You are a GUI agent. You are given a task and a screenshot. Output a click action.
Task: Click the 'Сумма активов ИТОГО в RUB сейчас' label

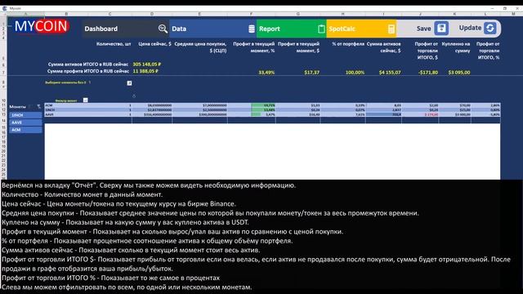(x=88, y=64)
